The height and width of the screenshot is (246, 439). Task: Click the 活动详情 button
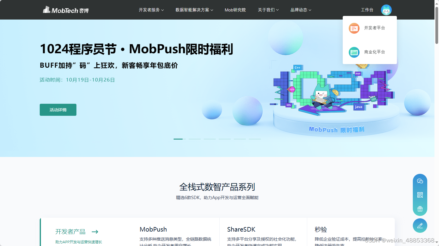58,110
